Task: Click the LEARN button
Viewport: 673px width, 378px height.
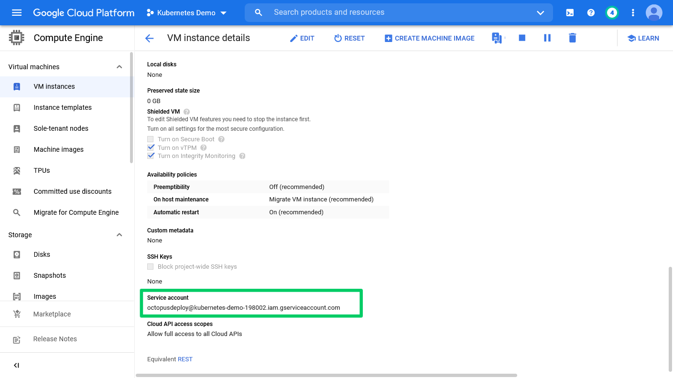Action: [x=643, y=38]
